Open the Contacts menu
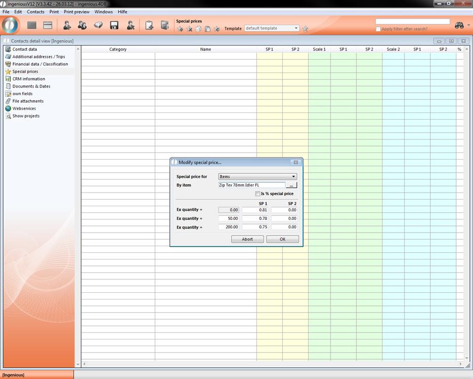The height and width of the screenshot is (379, 473). tap(35, 12)
